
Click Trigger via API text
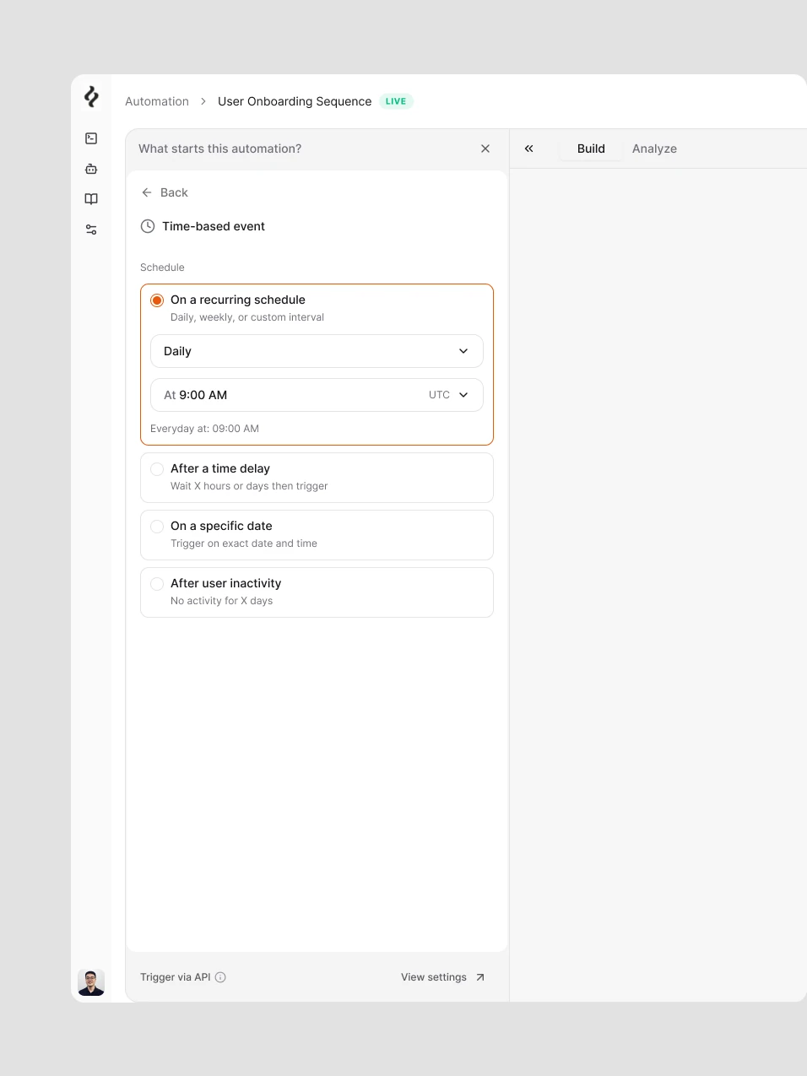click(176, 977)
